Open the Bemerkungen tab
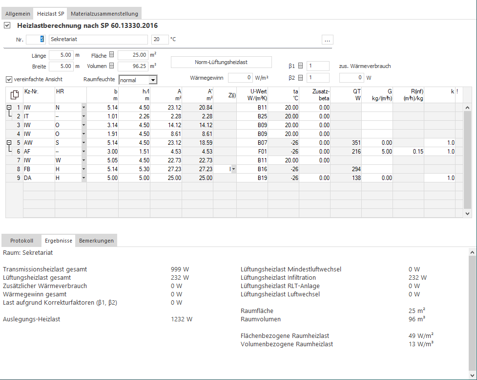The image size is (477, 380). coord(97,241)
